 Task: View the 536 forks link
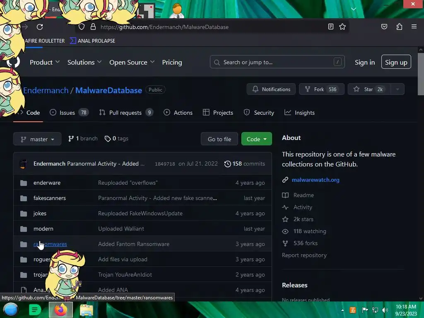pos(300,243)
